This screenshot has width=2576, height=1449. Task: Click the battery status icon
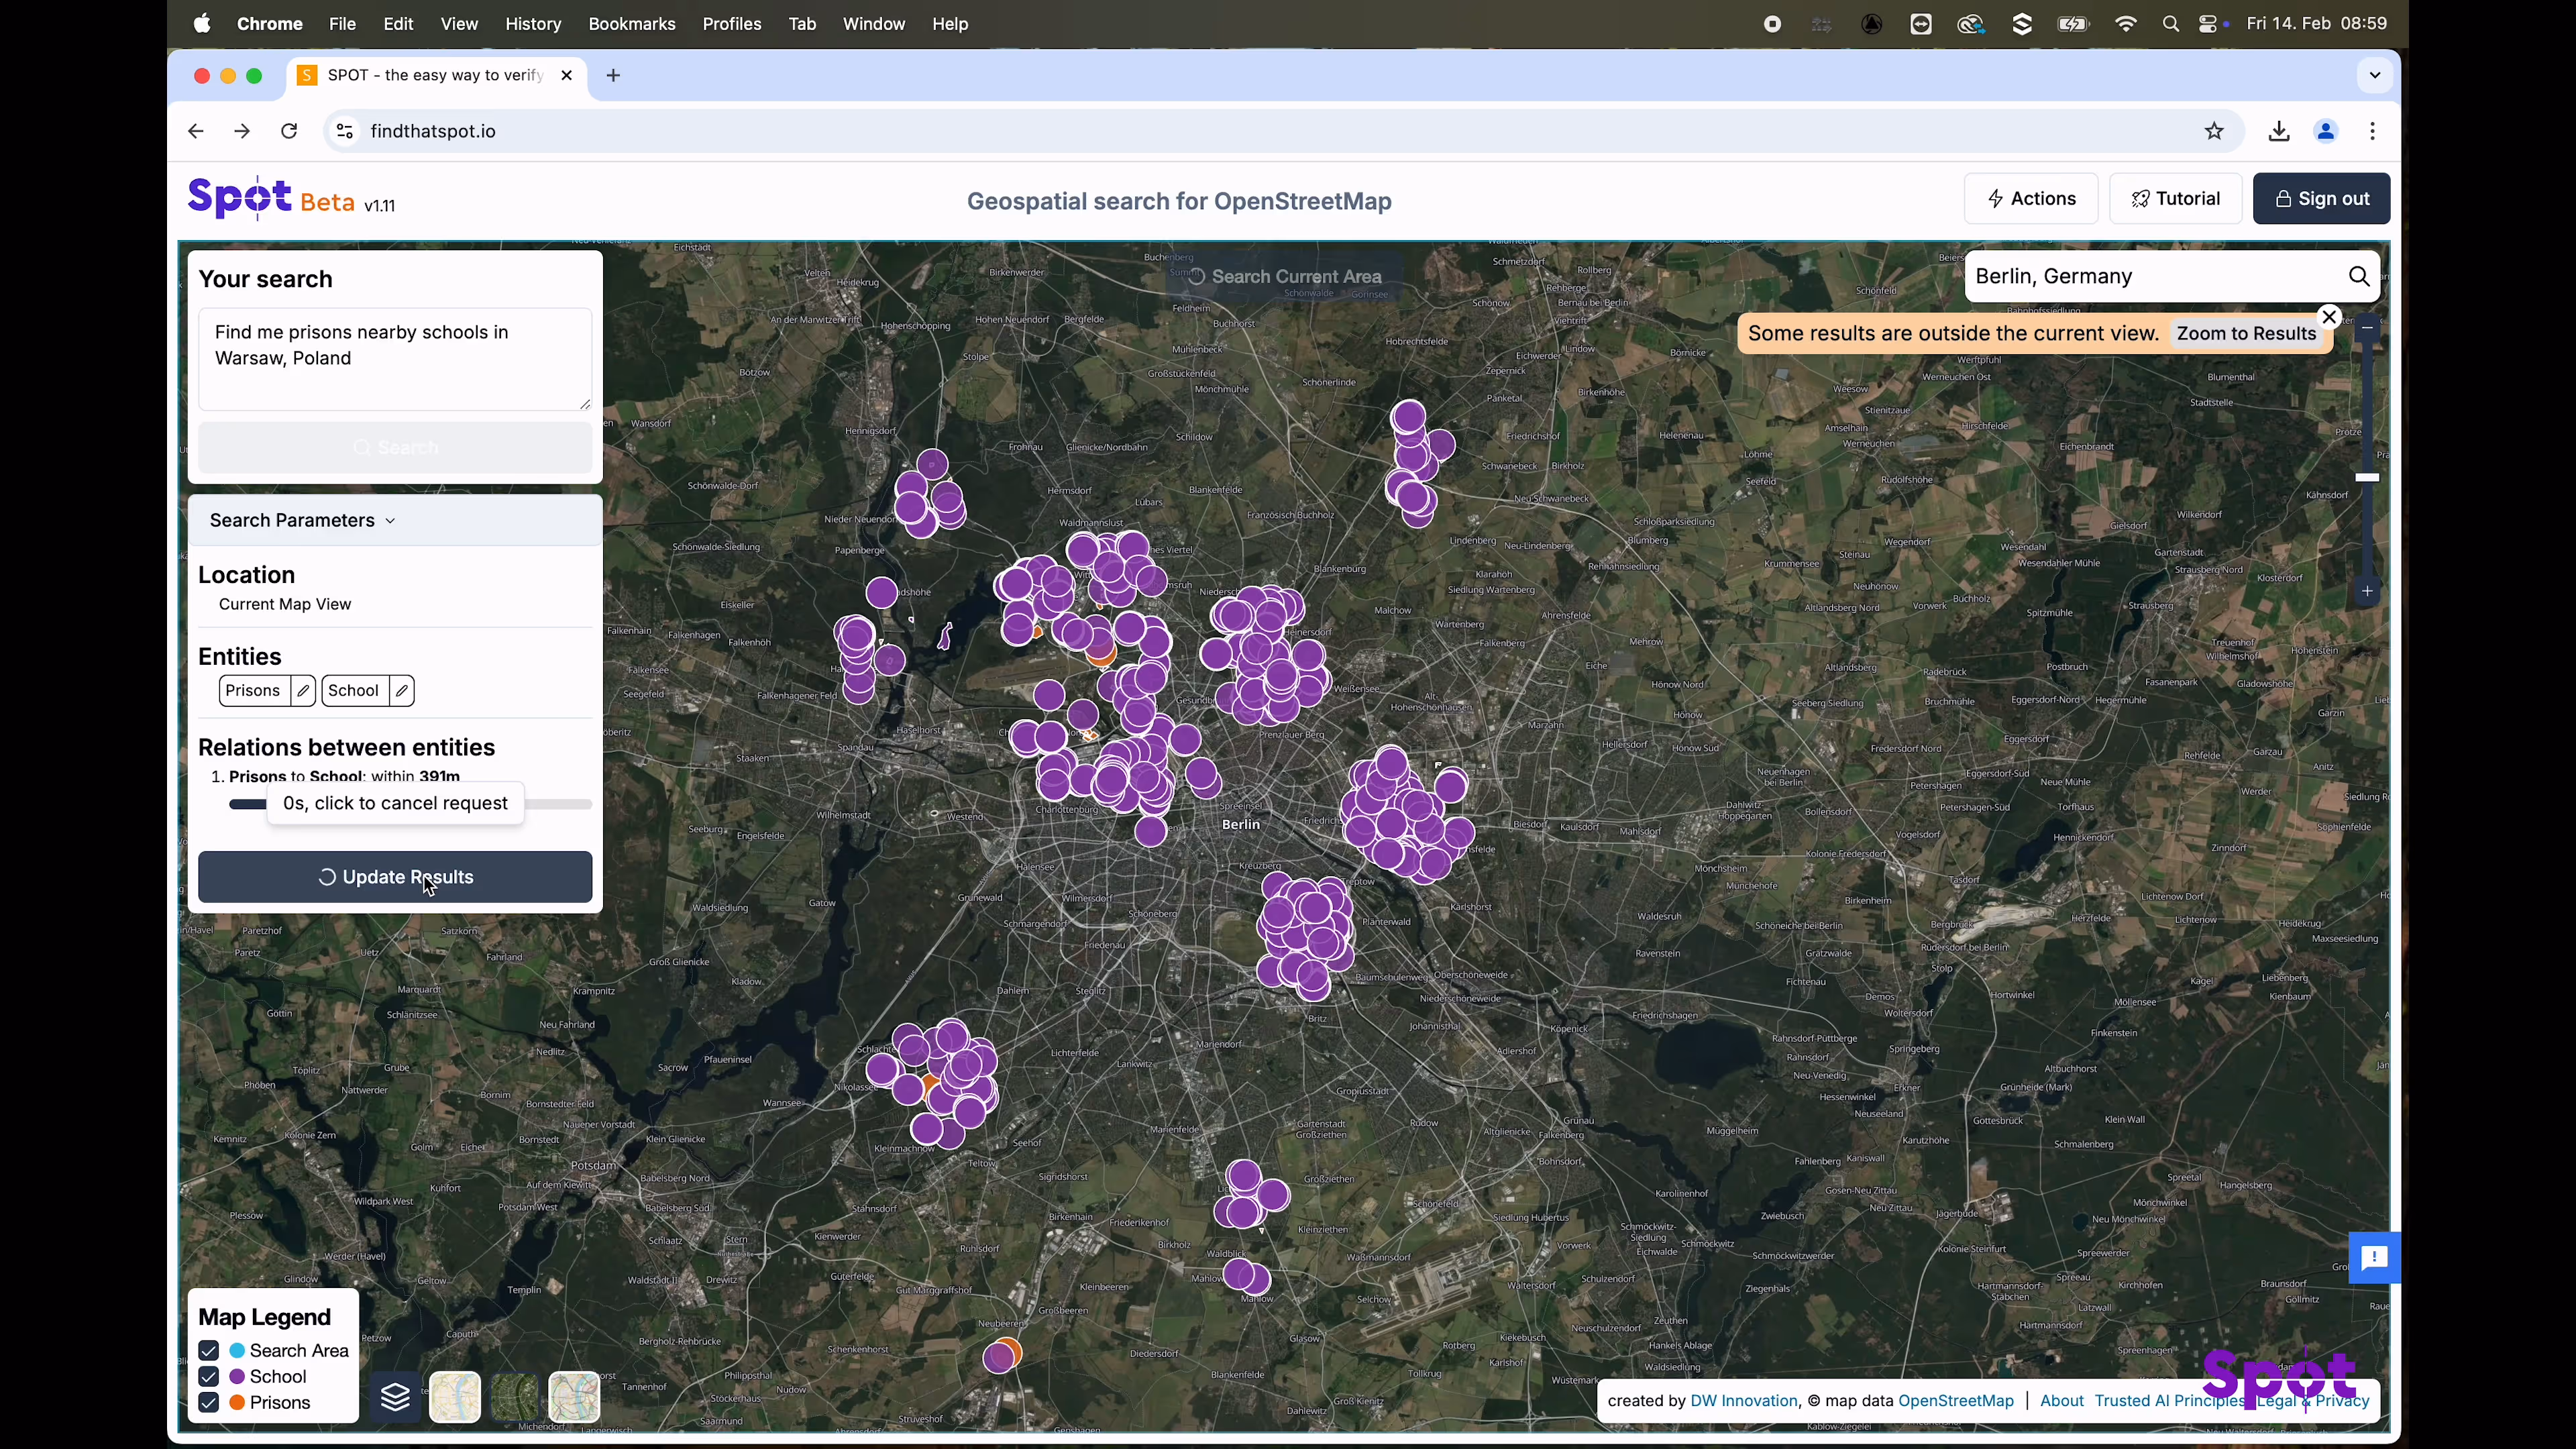click(x=2073, y=24)
